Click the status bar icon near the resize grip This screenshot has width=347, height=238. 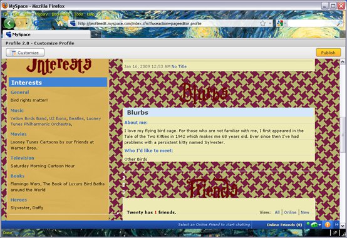pos(335,233)
